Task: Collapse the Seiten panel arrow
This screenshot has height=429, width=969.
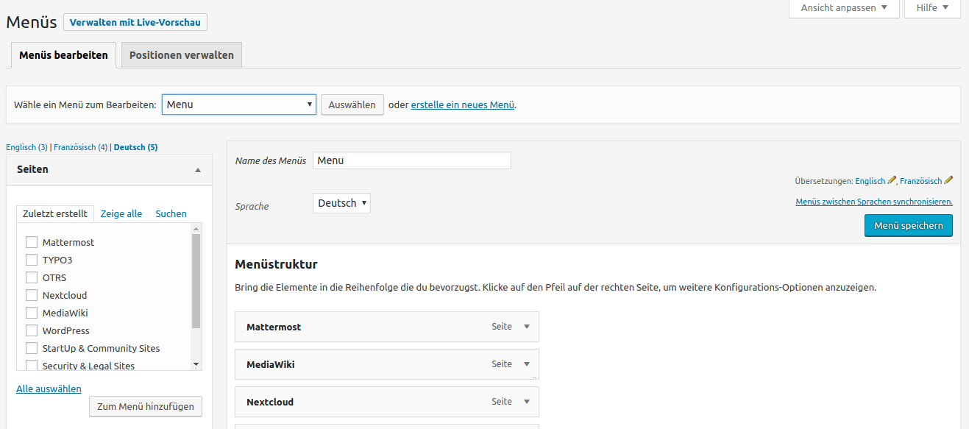Action: point(197,170)
